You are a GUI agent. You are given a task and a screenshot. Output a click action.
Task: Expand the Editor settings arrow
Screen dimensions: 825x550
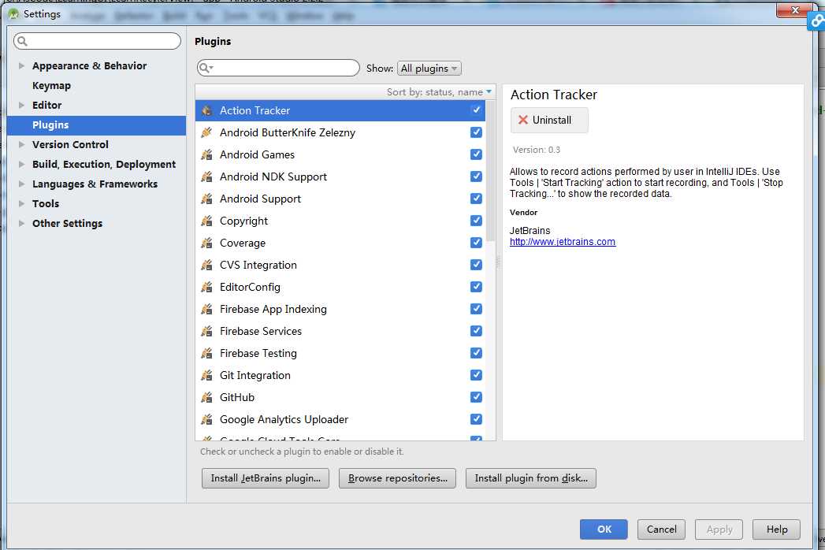pos(21,106)
